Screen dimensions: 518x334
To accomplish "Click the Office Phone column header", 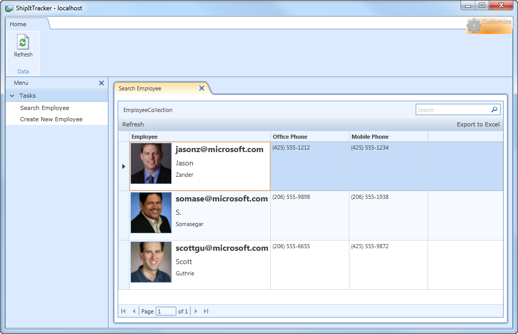I will point(288,136).
